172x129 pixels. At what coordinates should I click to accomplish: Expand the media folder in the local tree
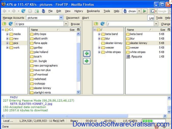[7, 34]
